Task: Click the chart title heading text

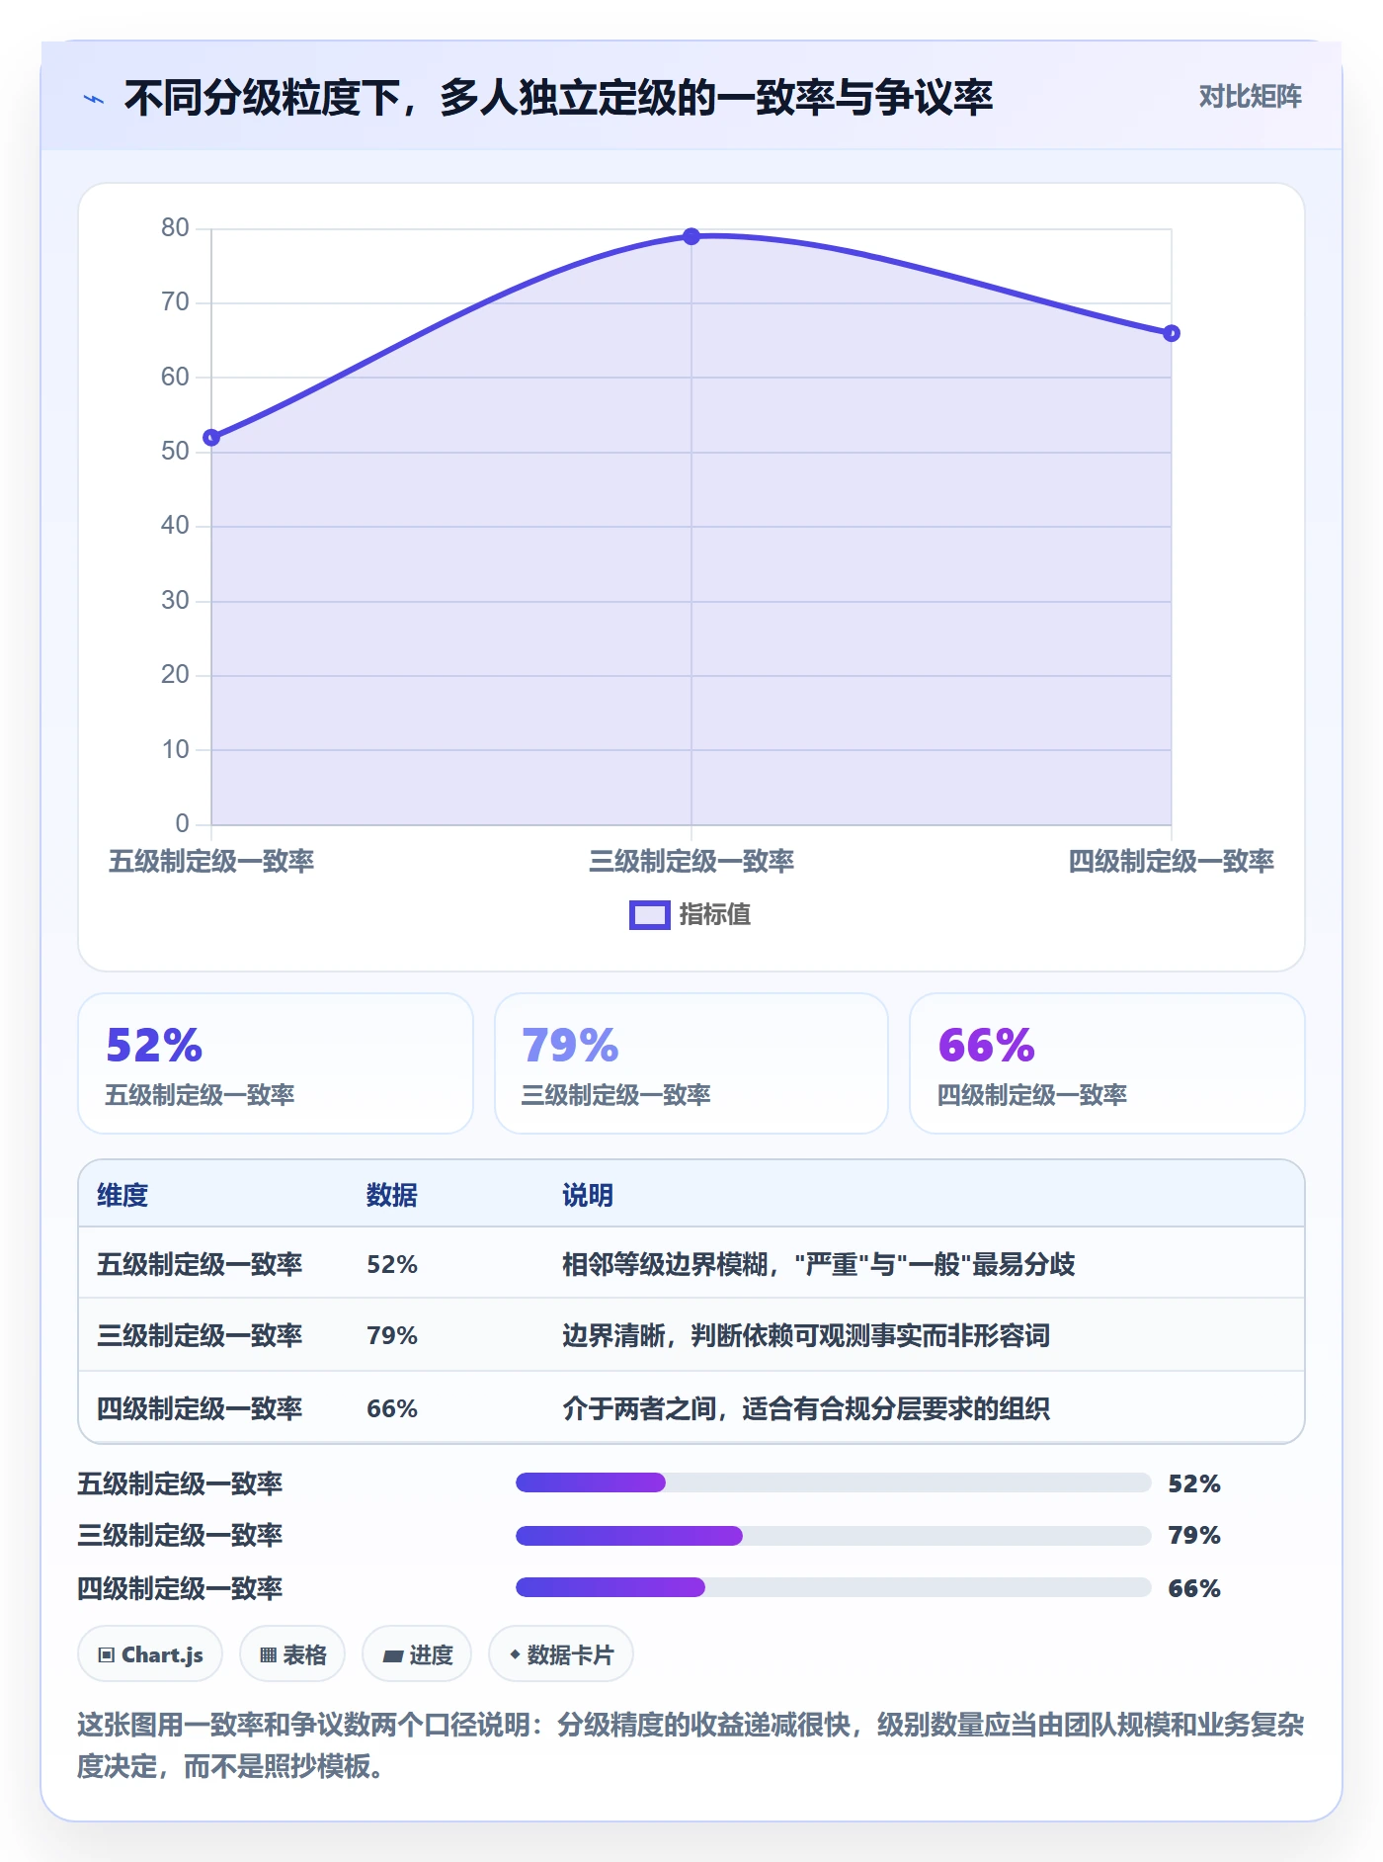Action: click(x=558, y=98)
